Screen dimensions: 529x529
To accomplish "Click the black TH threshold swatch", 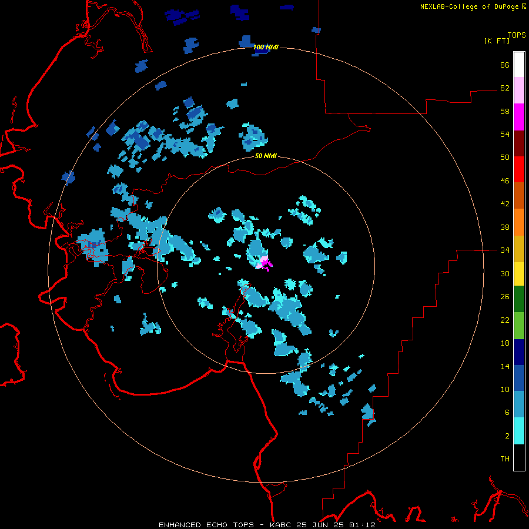I will click(519, 457).
